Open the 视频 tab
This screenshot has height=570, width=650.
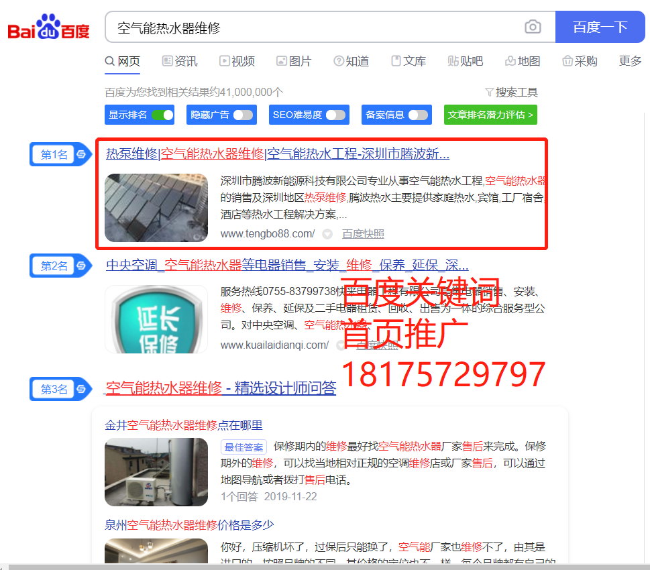coord(237,61)
